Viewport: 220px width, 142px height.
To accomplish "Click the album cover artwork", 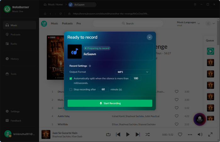I will click(x=55, y=58).
